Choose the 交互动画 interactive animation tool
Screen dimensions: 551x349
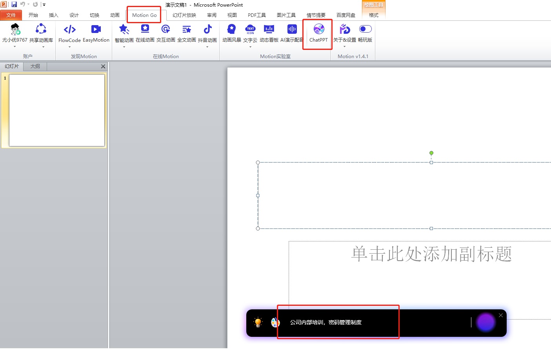[166, 33]
